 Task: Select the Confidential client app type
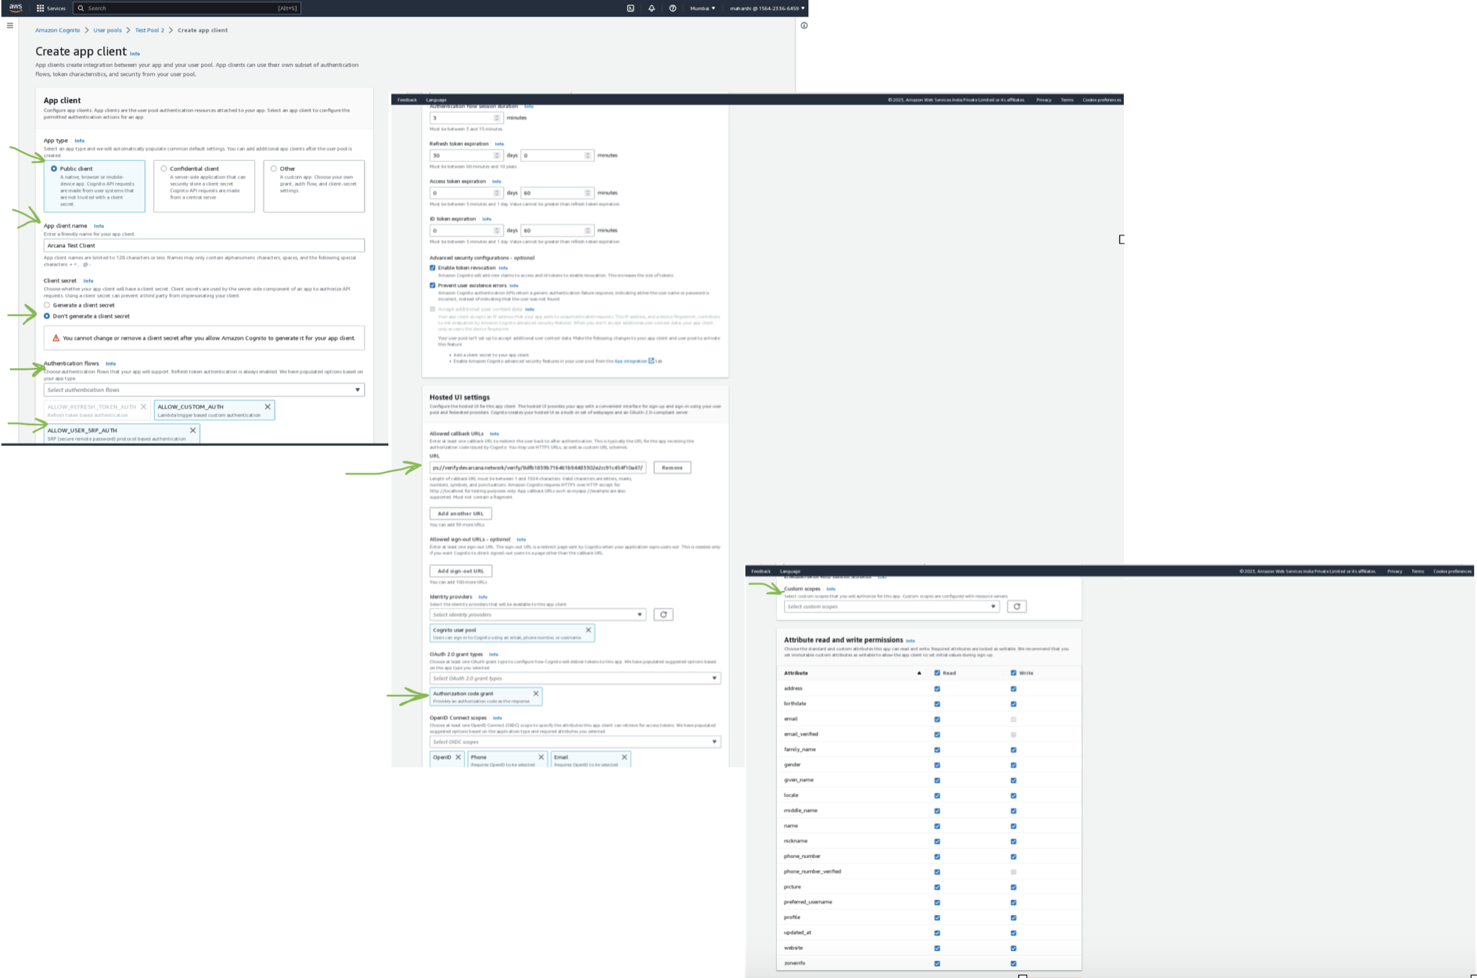point(204,186)
